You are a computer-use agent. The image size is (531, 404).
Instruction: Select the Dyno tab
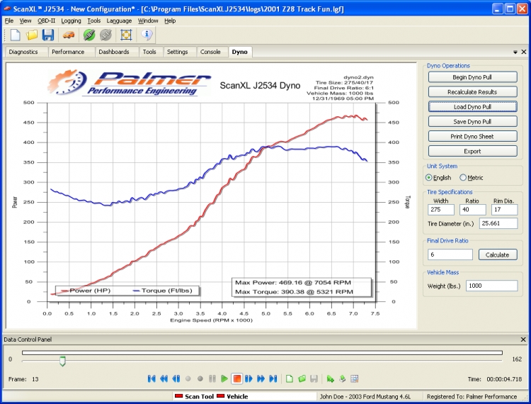240,52
